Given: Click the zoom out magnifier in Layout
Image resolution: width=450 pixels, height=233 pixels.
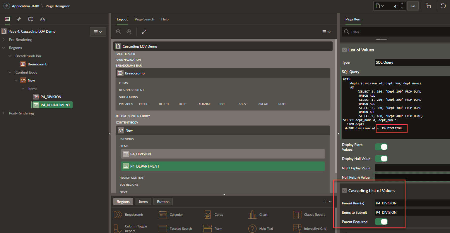Looking at the screenshot, I should (119, 32).
